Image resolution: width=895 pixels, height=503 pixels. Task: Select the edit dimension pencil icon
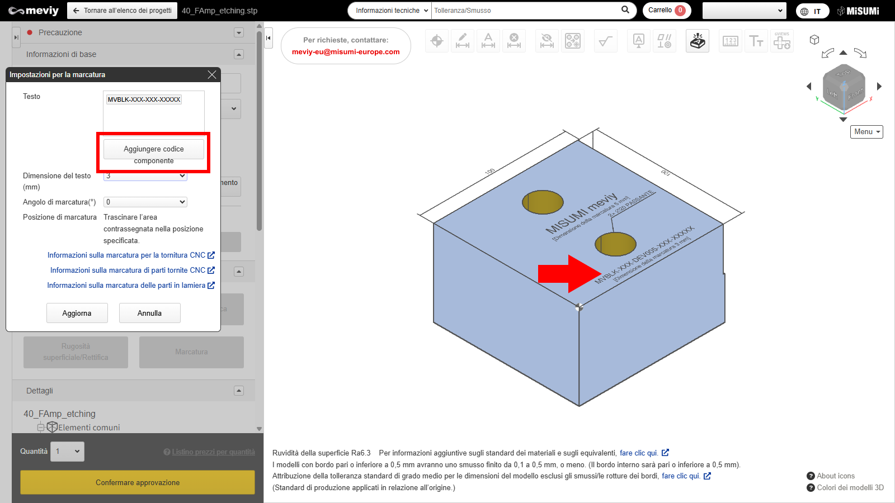coord(463,41)
